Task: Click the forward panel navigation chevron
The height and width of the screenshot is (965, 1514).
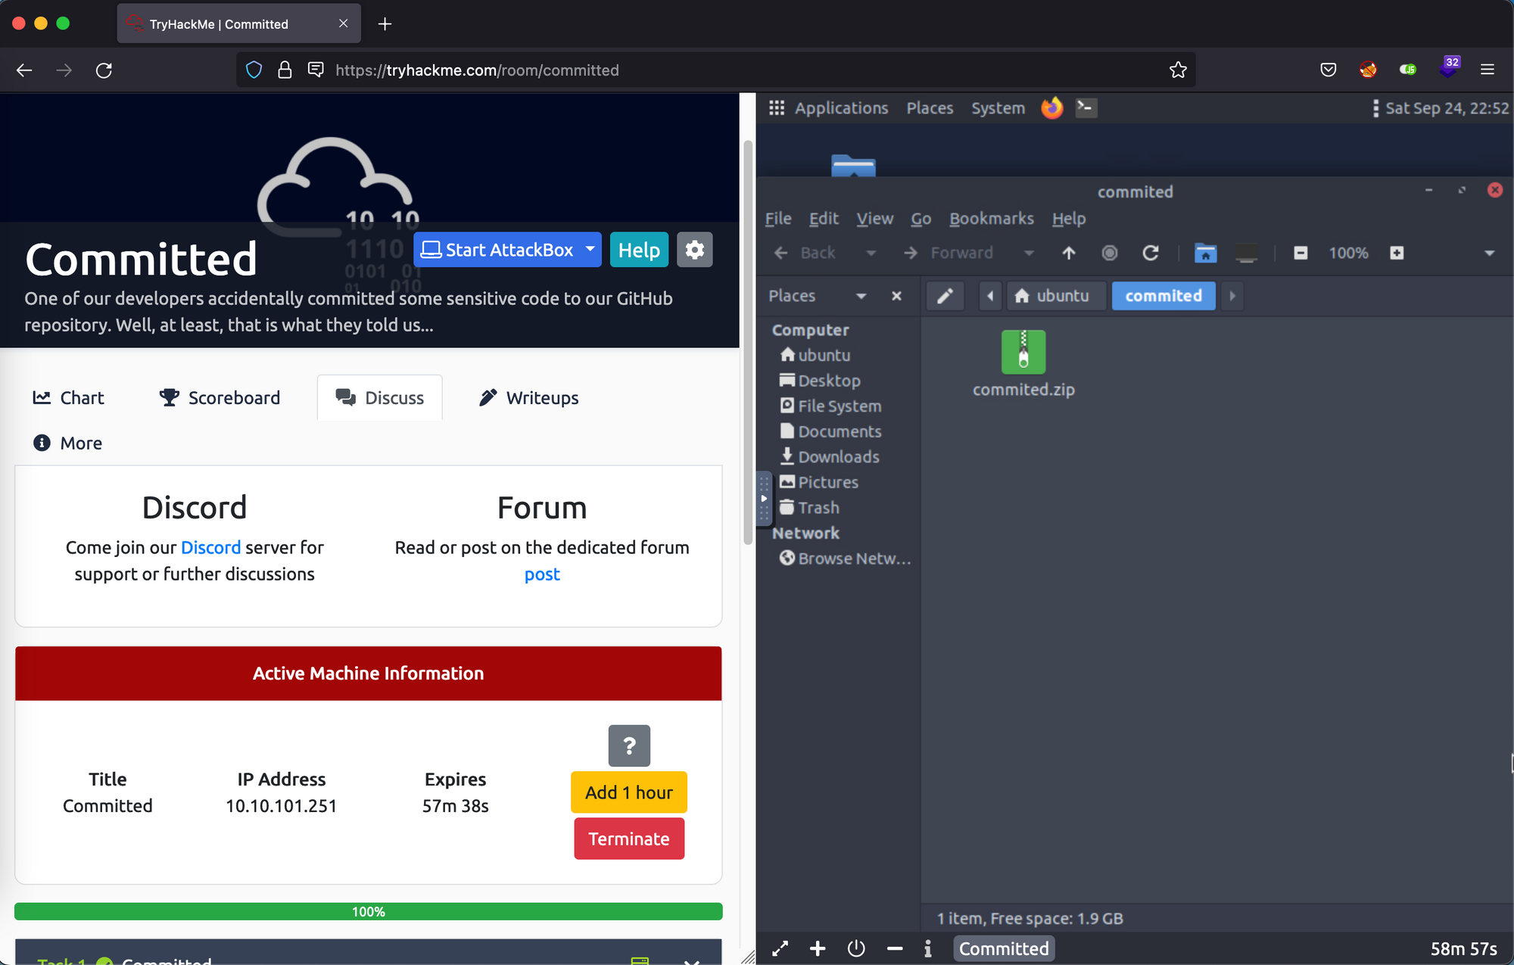Action: coord(1232,296)
